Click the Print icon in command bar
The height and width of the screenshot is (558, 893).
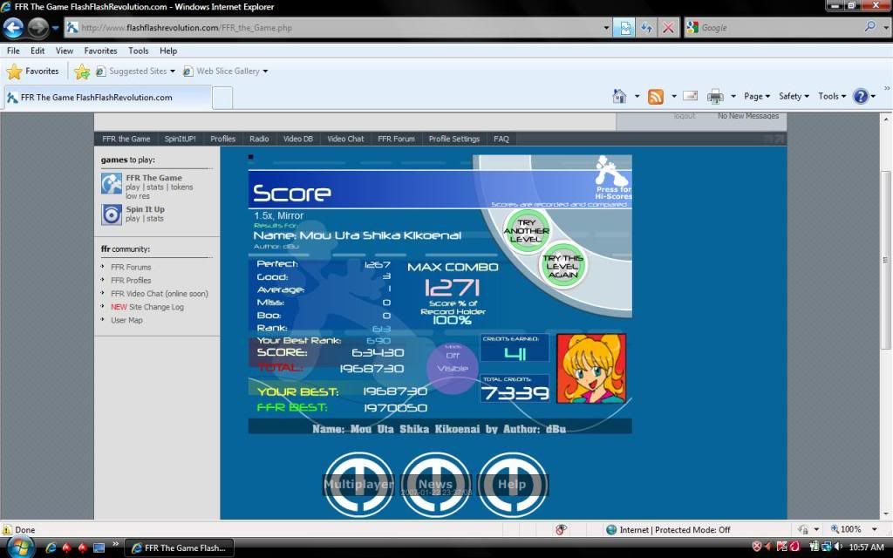[x=715, y=97]
